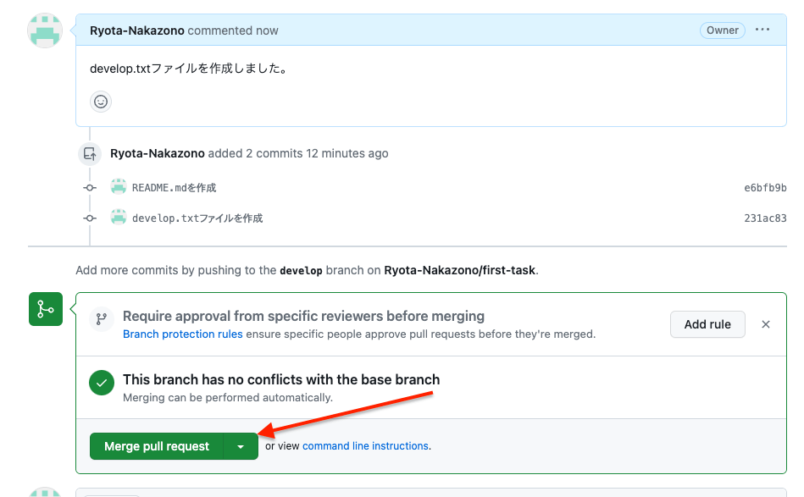This screenshot has width=804, height=497.
Task: Click commit marker icon beside README.md commit
Action: pyautogui.click(x=90, y=188)
